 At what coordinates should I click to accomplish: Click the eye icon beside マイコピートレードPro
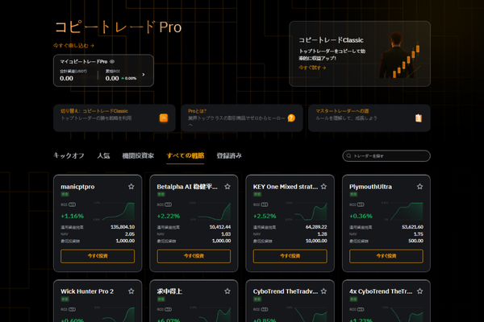coord(112,61)
